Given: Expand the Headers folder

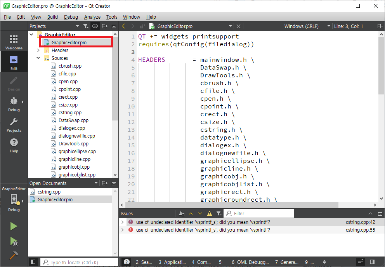Looking at the screenshot, I should pos(38,50).
